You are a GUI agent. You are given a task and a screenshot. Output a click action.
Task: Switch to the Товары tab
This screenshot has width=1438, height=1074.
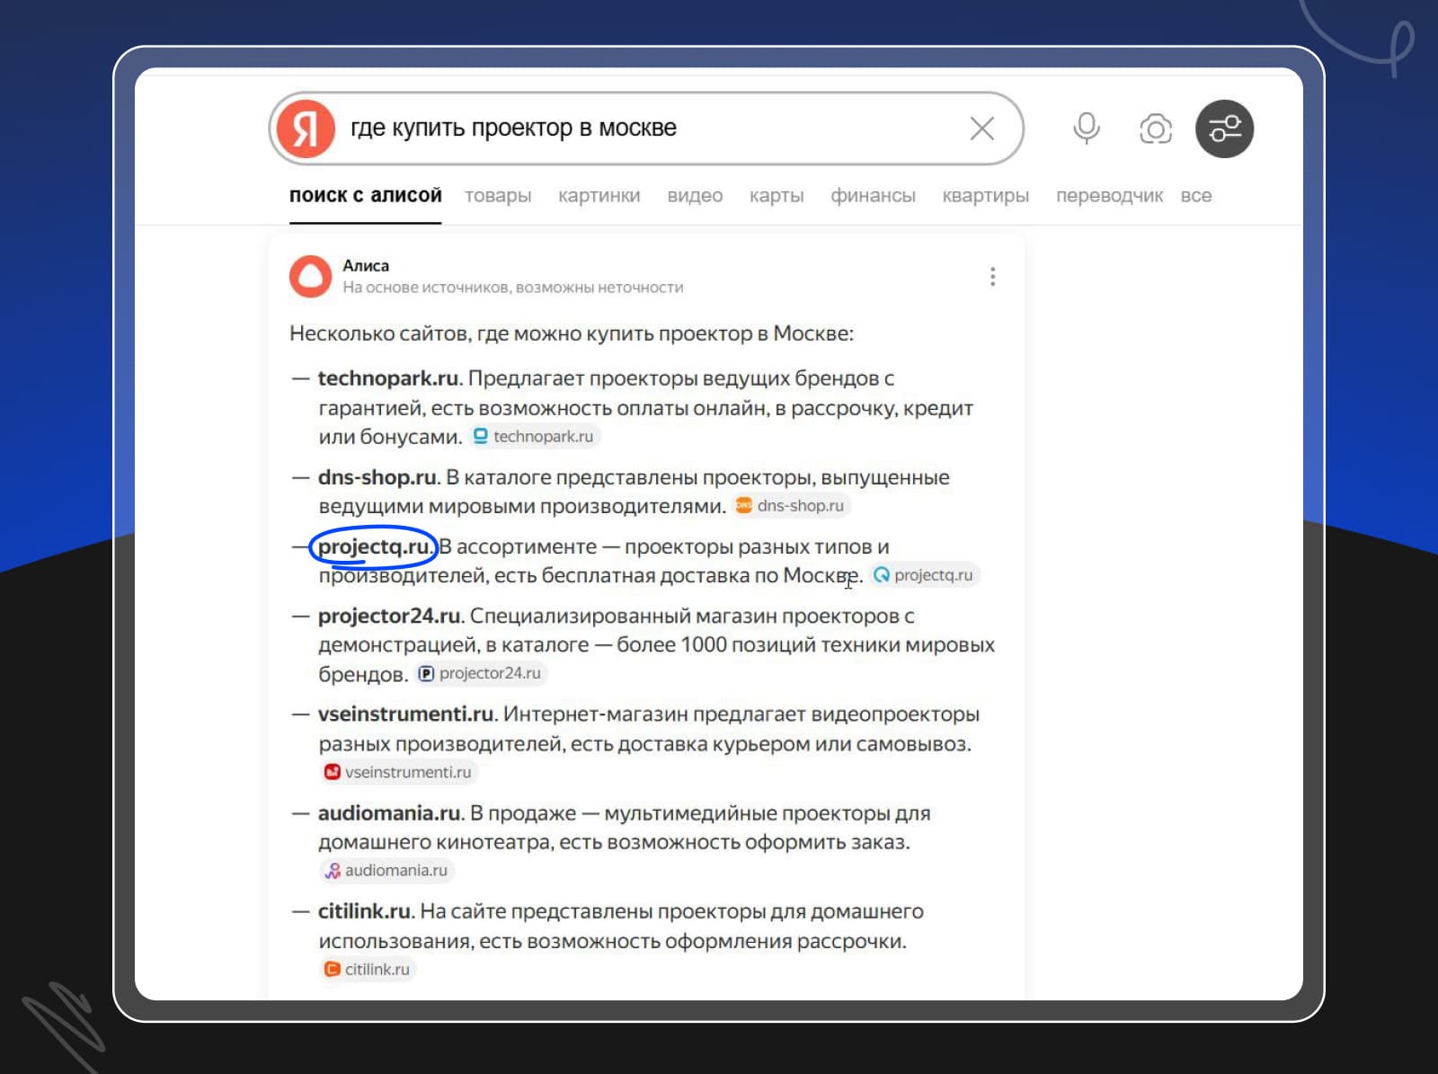tap(498, 195)
